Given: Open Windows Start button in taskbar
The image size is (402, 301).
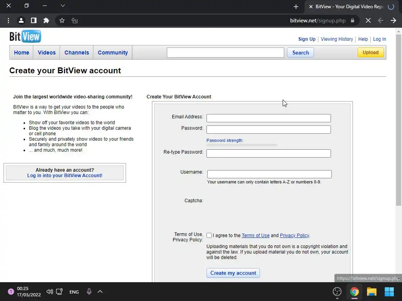Looking at the screenshot, I should coord(389,292).
